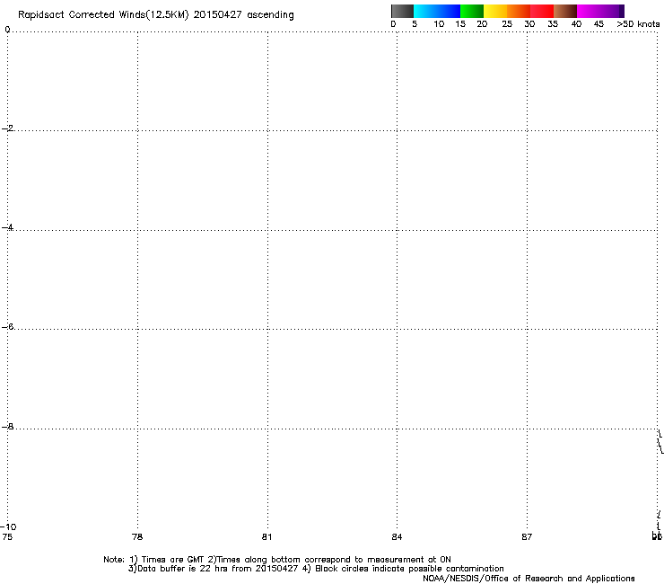Click the wind barbs near latitude -10
This screenshot has width=664, height=584.
[658, 521]
